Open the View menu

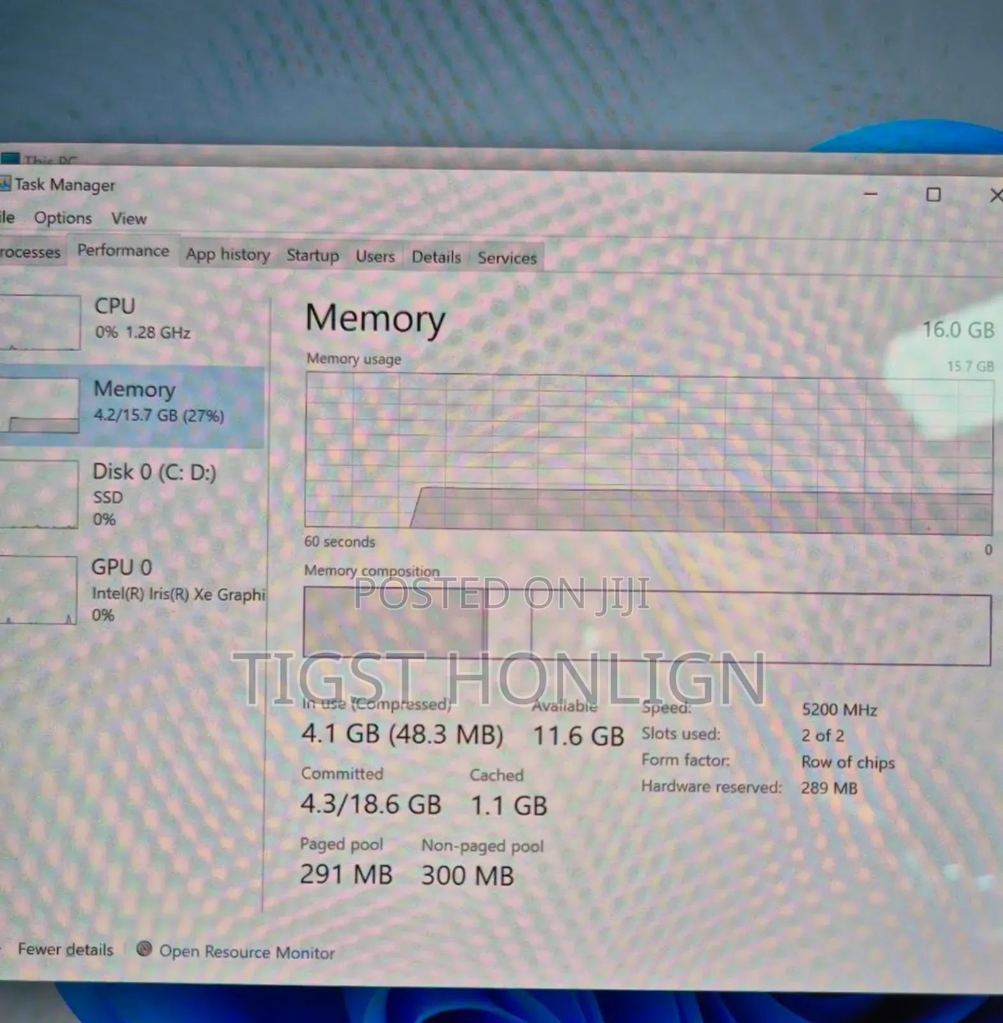[129, 219]
